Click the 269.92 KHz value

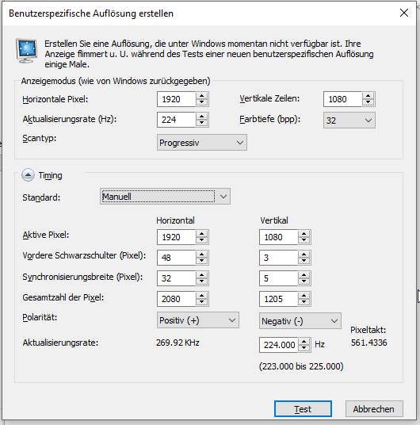(178, 343)
